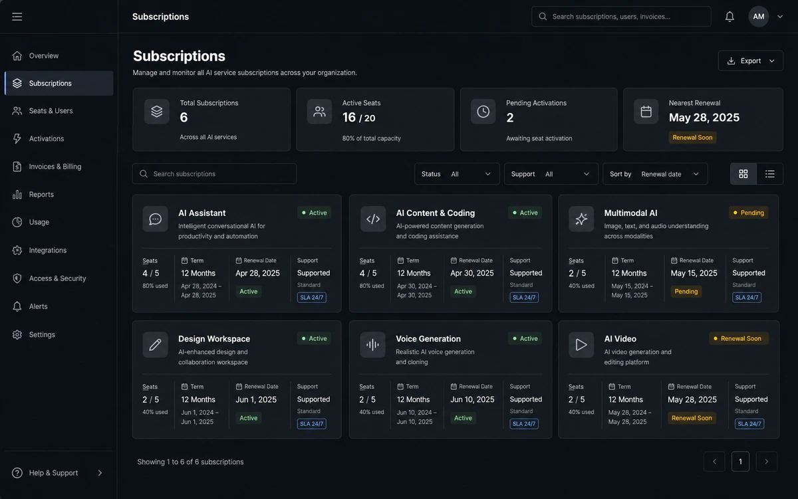798x499 pixels.
Task: Click the Search subscriptions filter field
Action: coord(214,174)
